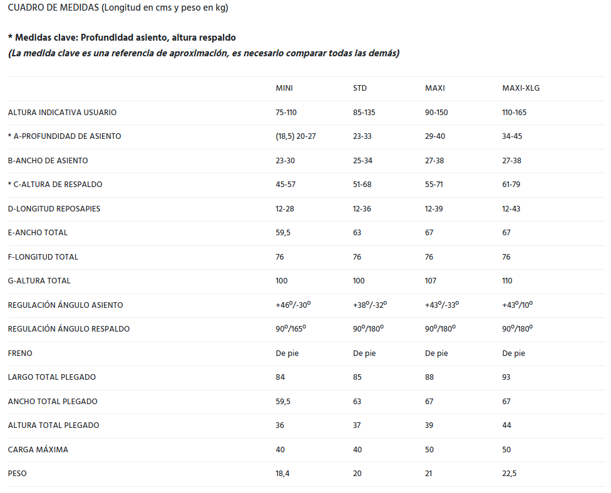Viewport: 611px width, 493px height.
Task: Click the B-ANCHO DE ASIENTO row label
Action: pyautogui.click(x=48, y=161)
